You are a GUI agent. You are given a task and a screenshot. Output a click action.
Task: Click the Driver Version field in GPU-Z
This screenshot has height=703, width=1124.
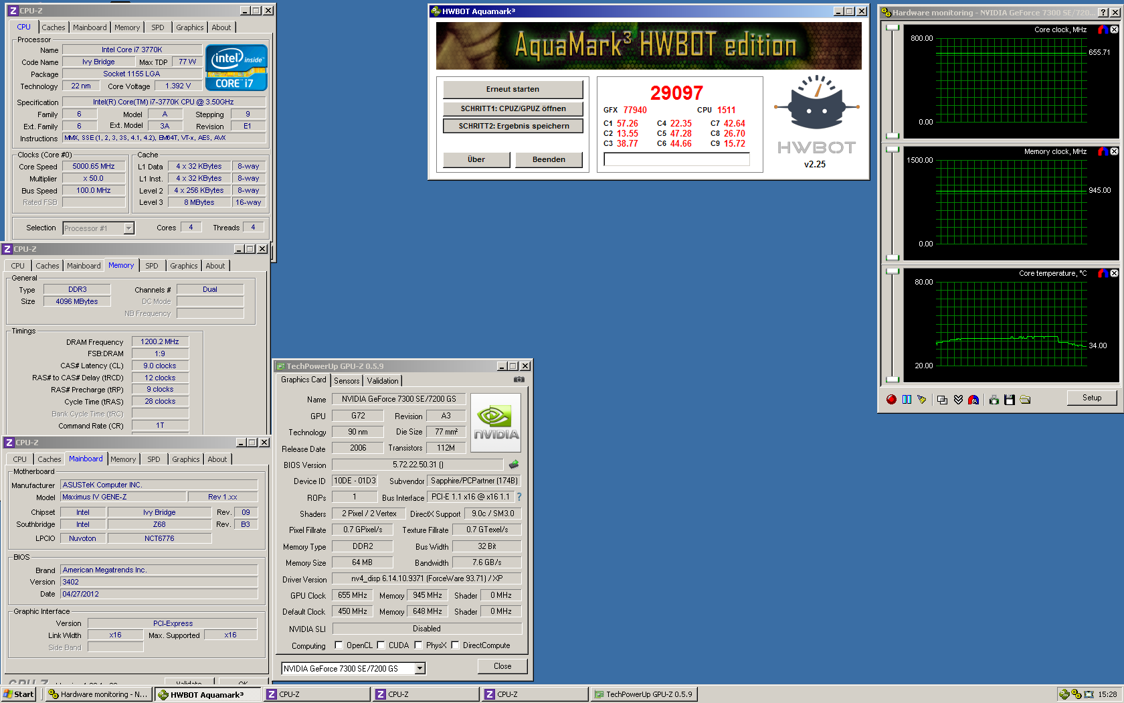tap(427, 578)
